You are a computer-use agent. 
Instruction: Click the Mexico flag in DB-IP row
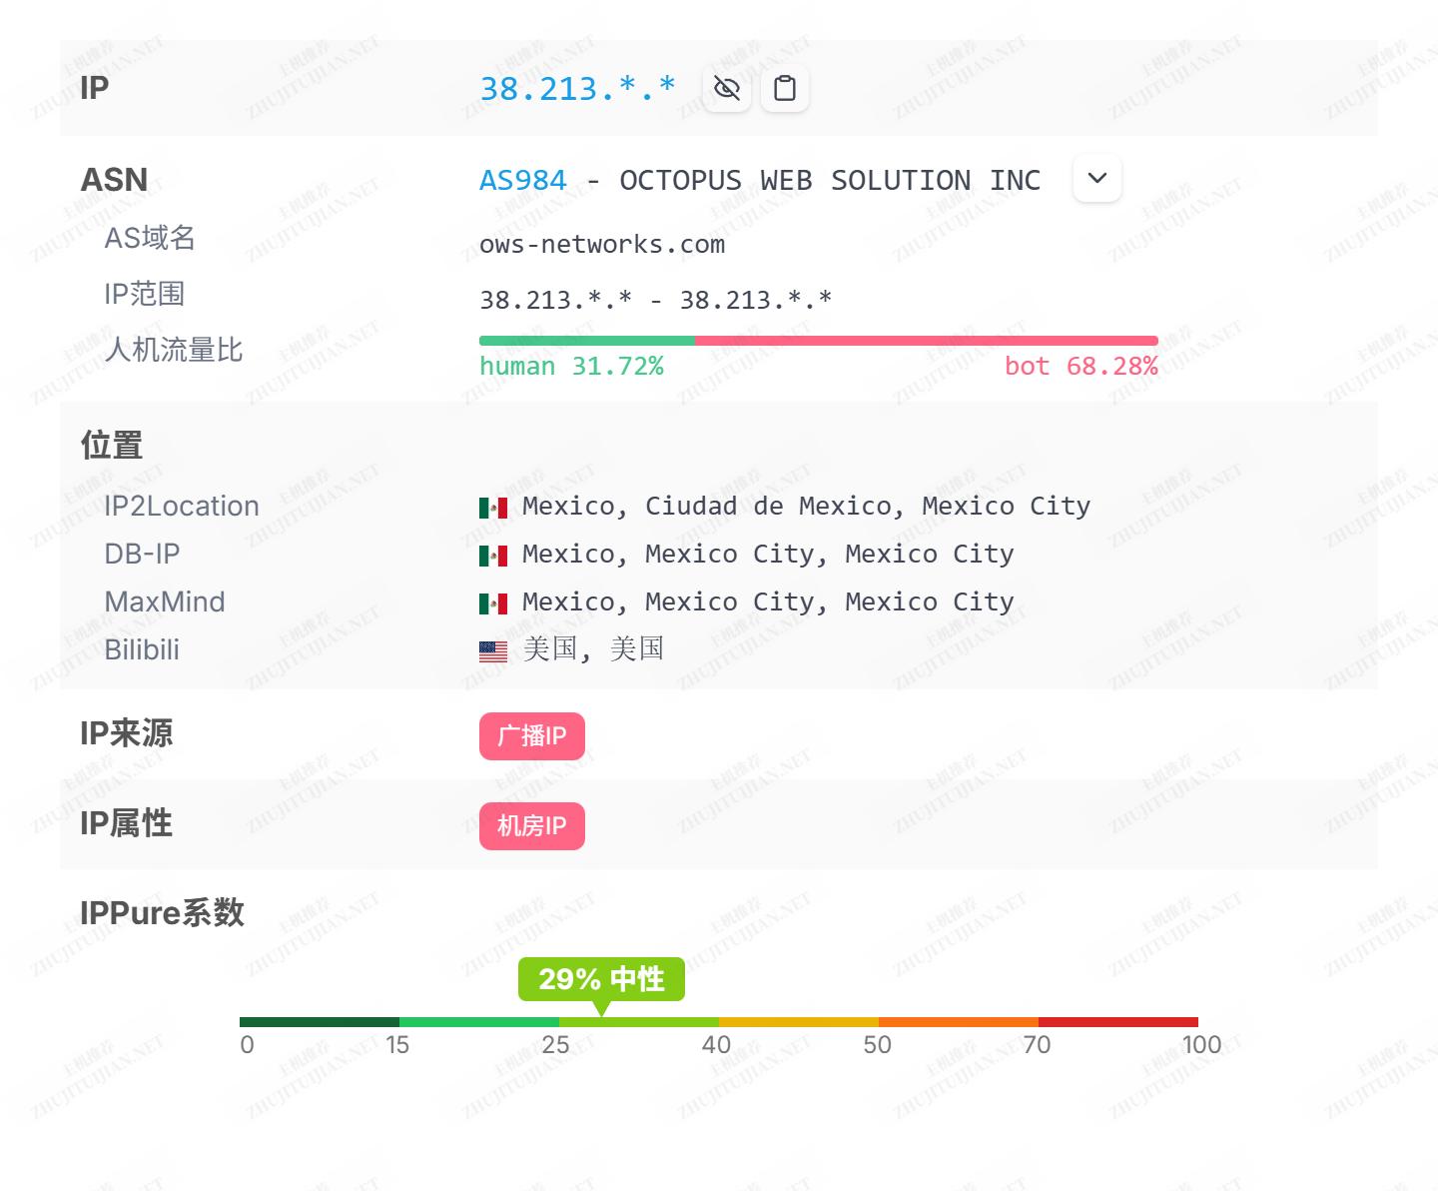493,556
